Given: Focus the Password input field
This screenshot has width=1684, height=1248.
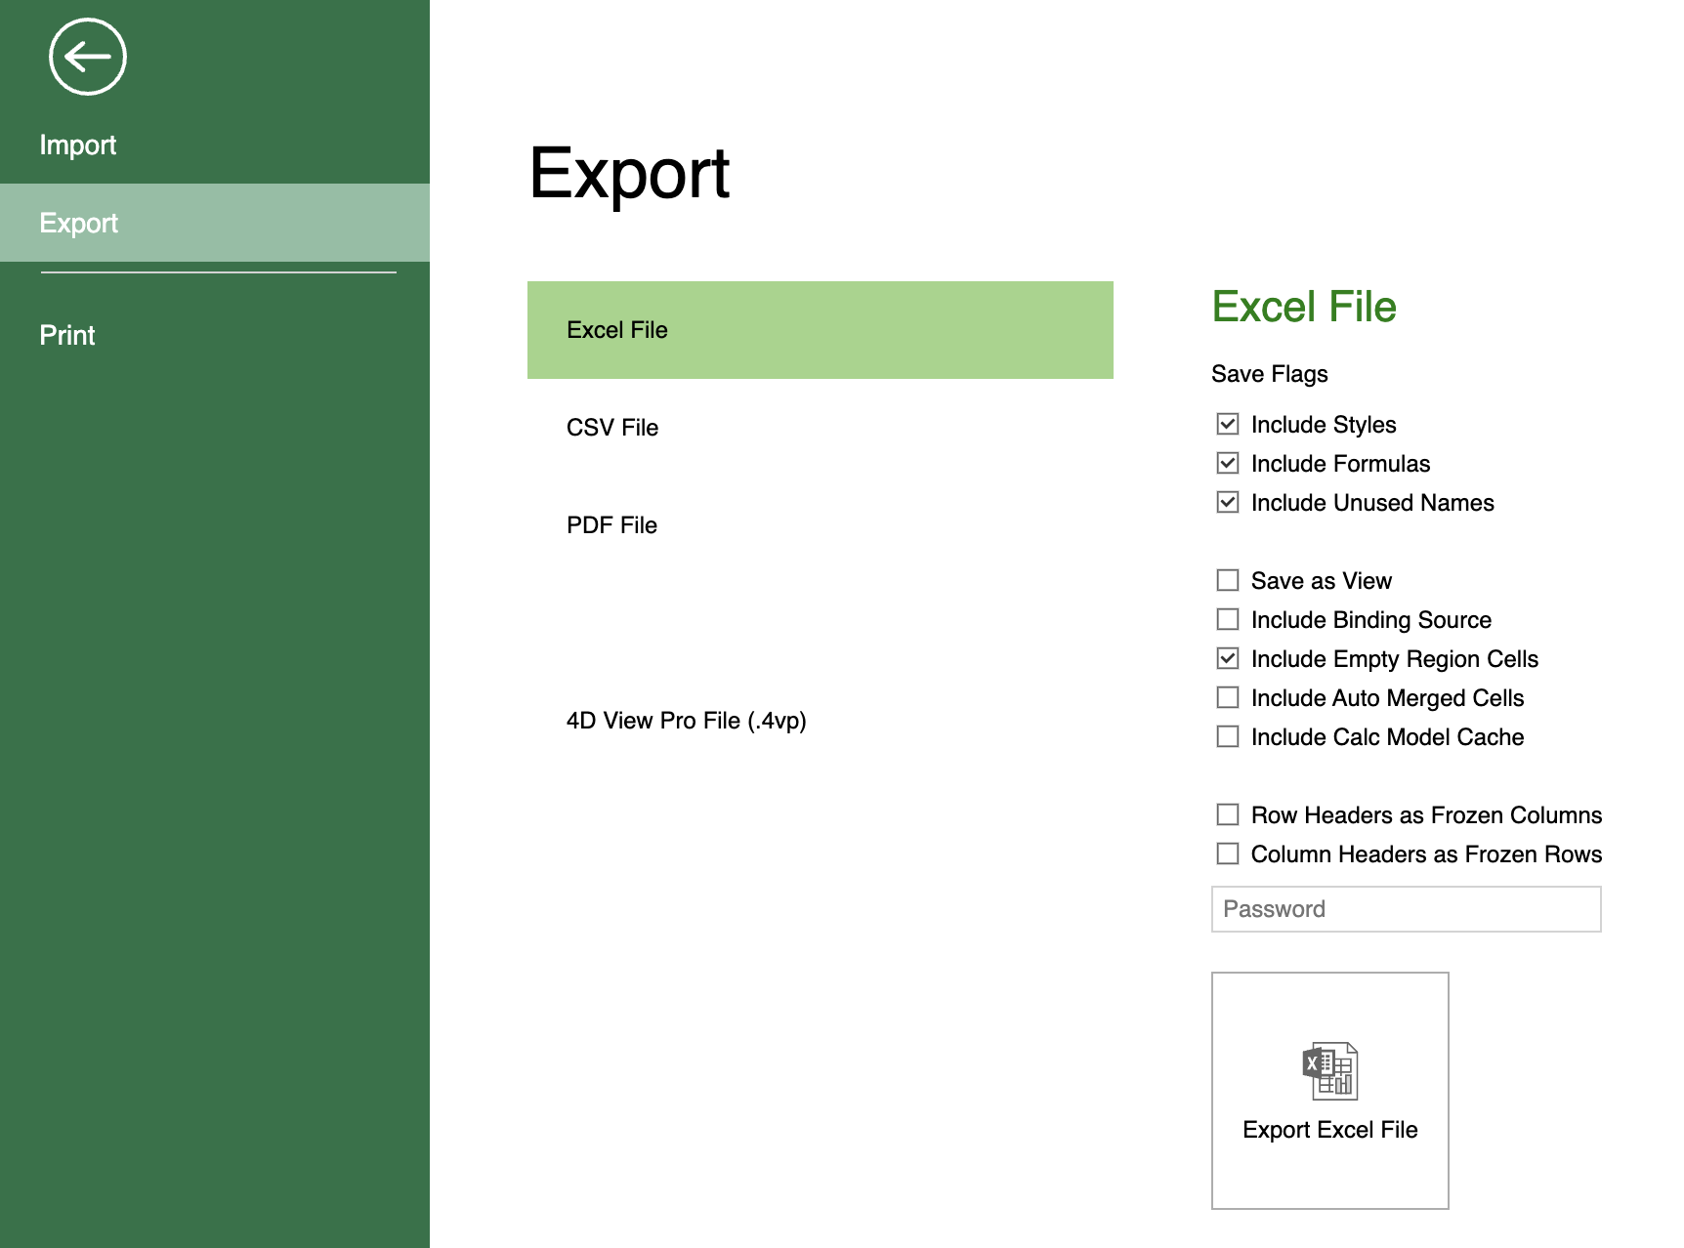Looking at the screenshot, I should tap(1407, 909).
